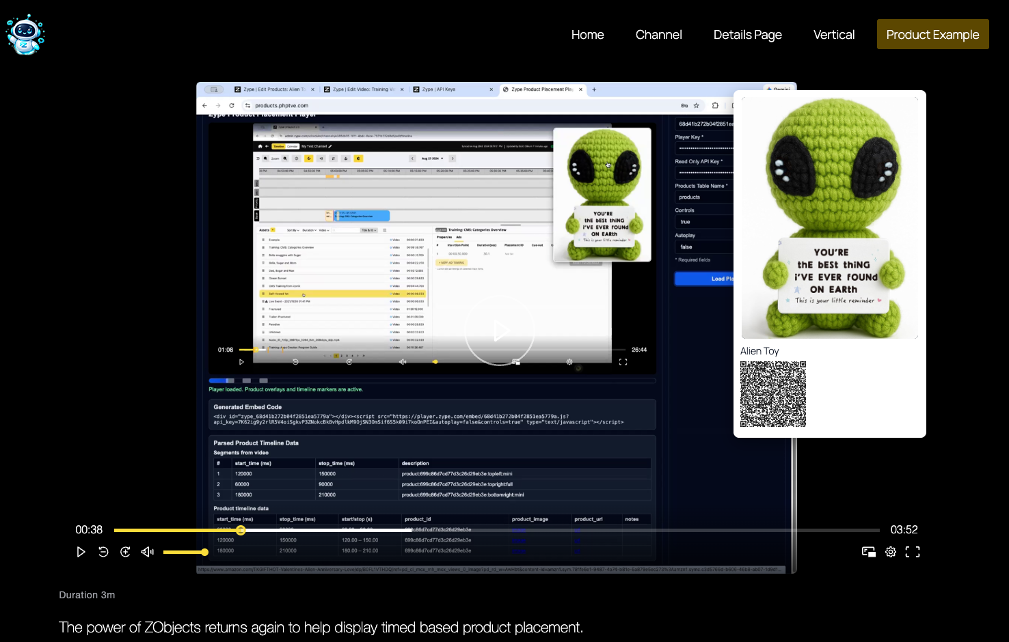Click the robot logo in the header
1009x642 pixels.
[x=25, y=34]
